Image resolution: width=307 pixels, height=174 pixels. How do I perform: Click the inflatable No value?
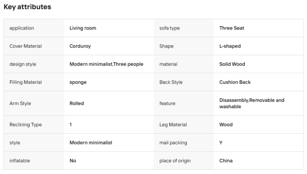point(73,161)
